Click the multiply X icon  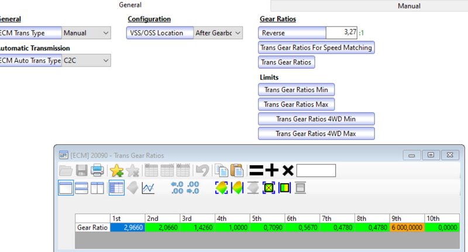288,170
